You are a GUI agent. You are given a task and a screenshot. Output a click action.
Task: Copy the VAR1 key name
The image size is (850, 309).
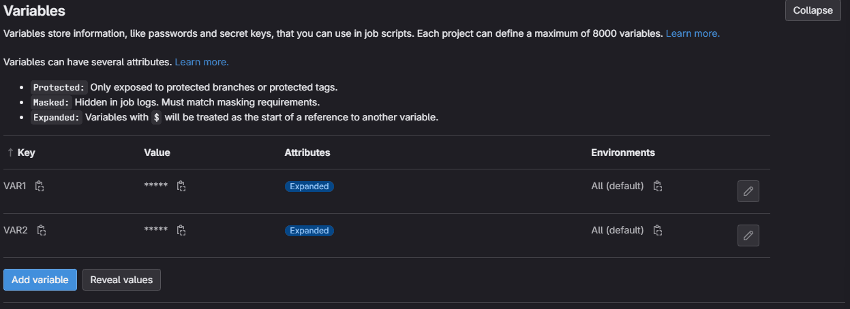[40, 186]
